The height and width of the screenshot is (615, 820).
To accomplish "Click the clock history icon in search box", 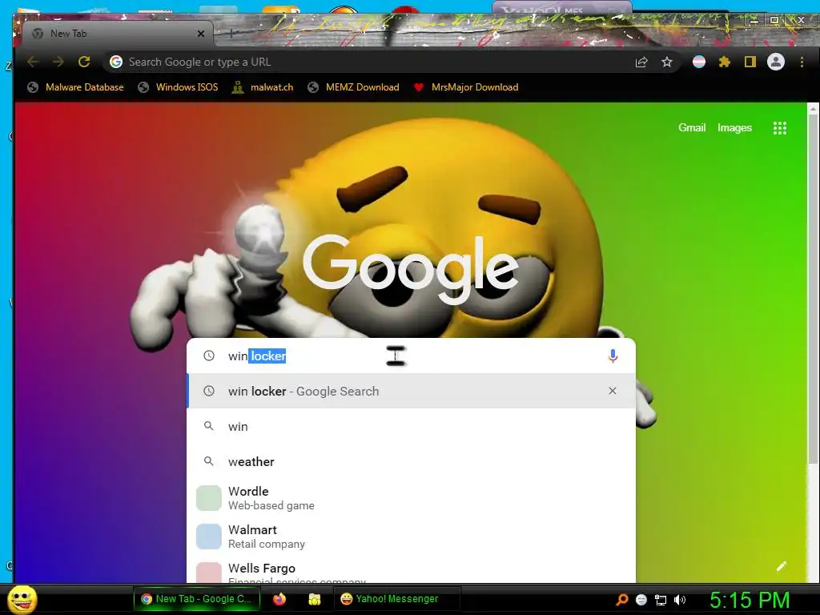I will click(x=209, y=356).
